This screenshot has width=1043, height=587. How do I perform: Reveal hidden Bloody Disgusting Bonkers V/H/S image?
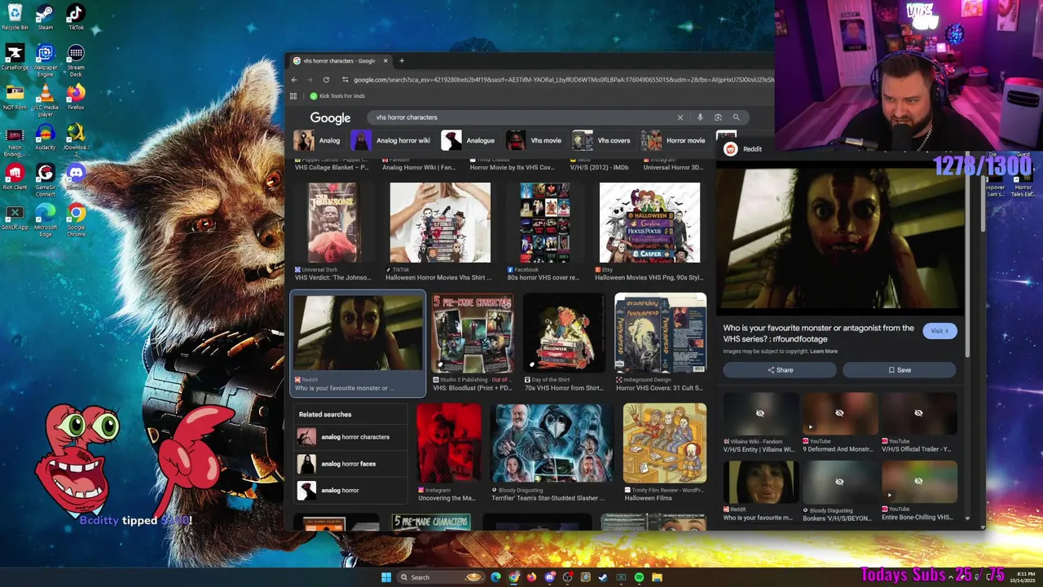[x=839, y=482]
